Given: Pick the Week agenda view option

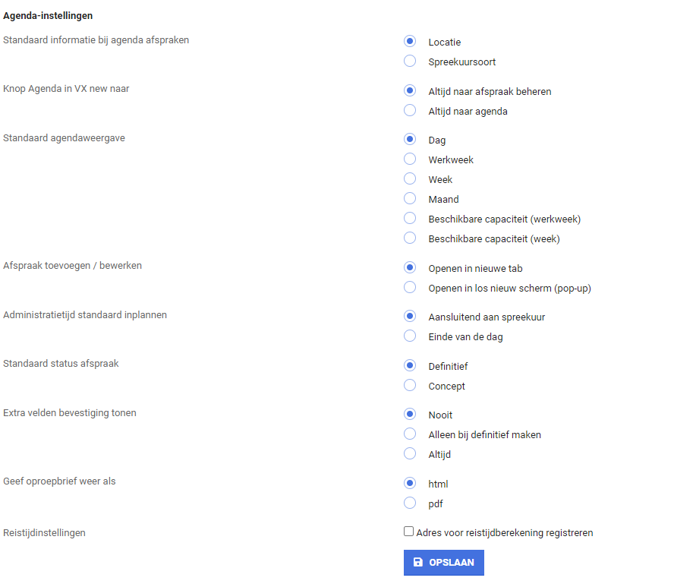Looking at the screenshot, I should pos(410,179).
